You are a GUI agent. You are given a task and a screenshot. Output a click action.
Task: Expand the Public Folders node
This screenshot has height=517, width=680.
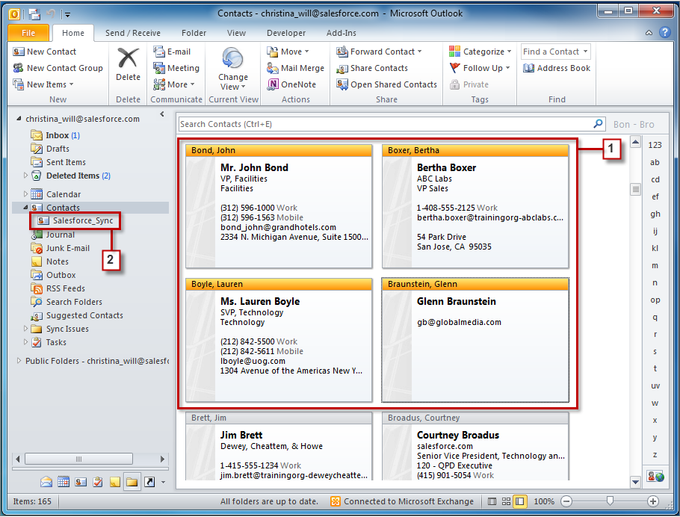(x=19, y=360)
